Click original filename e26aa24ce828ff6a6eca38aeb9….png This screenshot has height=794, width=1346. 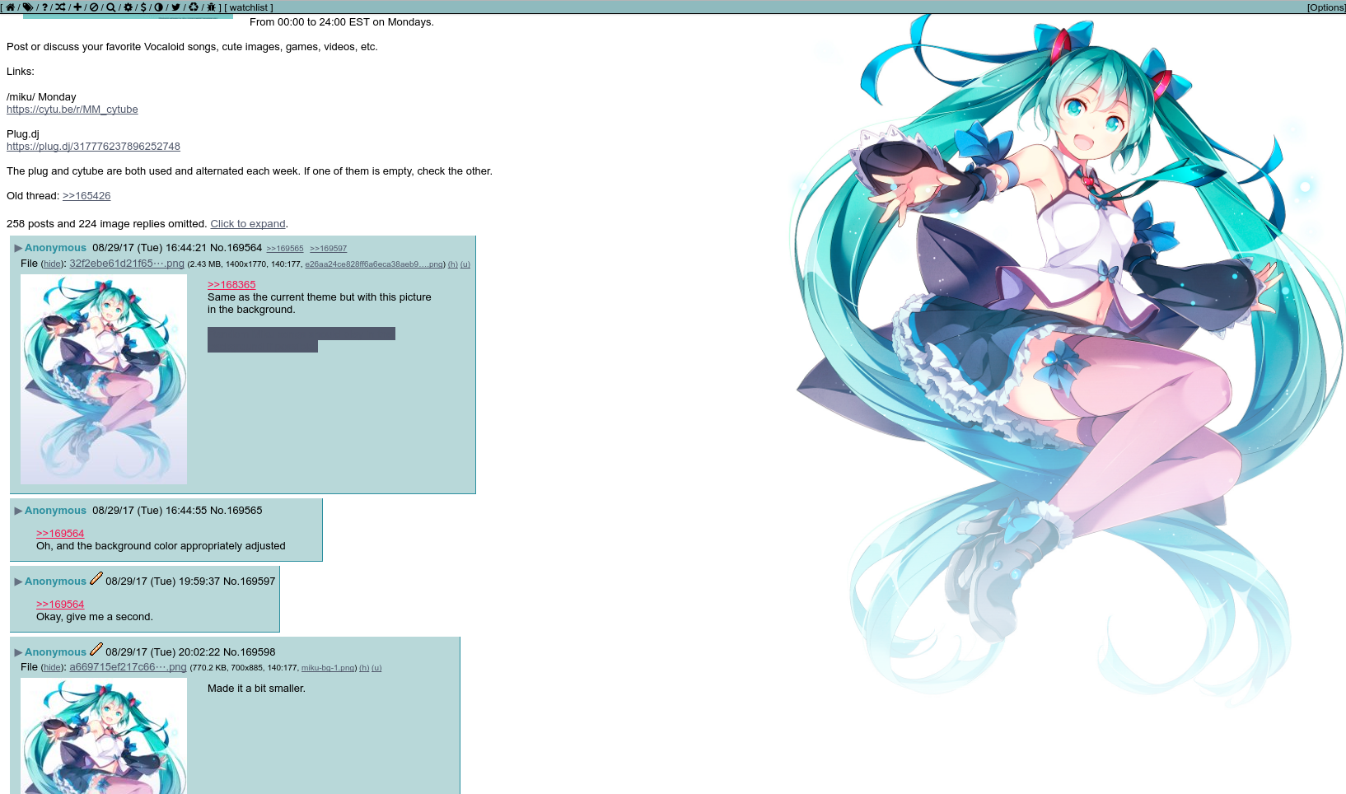coord(374,264)
